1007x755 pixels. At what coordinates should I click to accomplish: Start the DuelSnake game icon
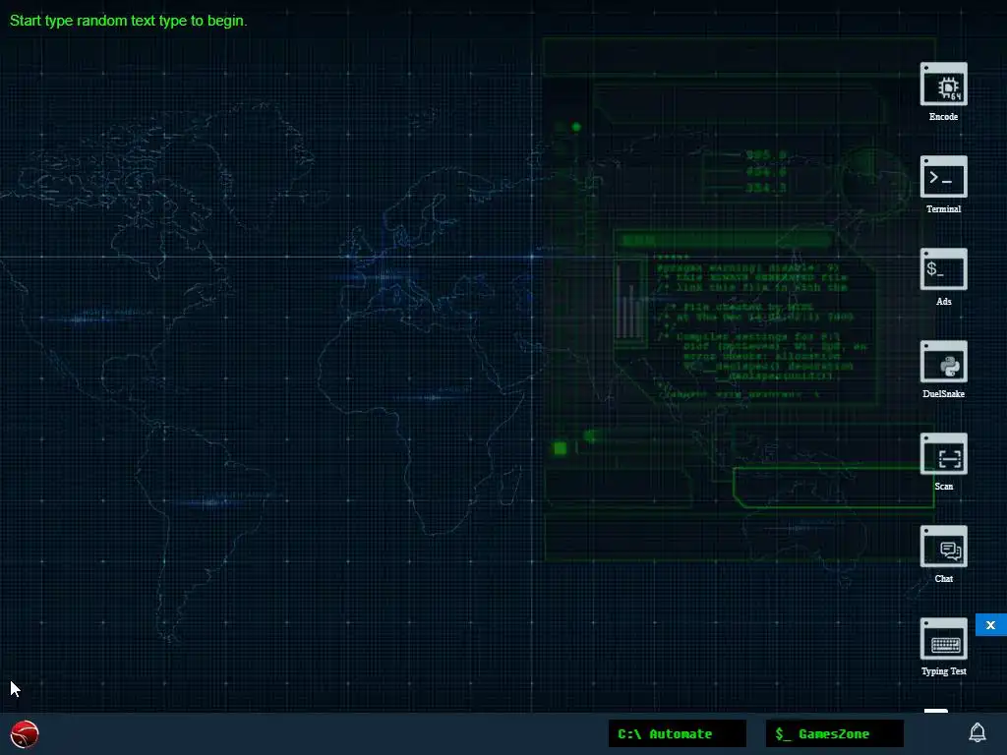pos(943,362)
